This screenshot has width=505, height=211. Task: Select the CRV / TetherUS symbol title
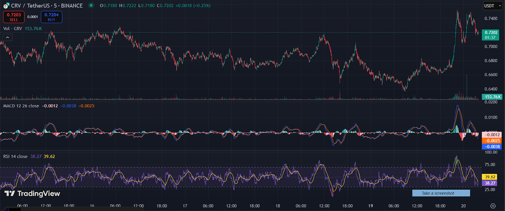[47, 6]
